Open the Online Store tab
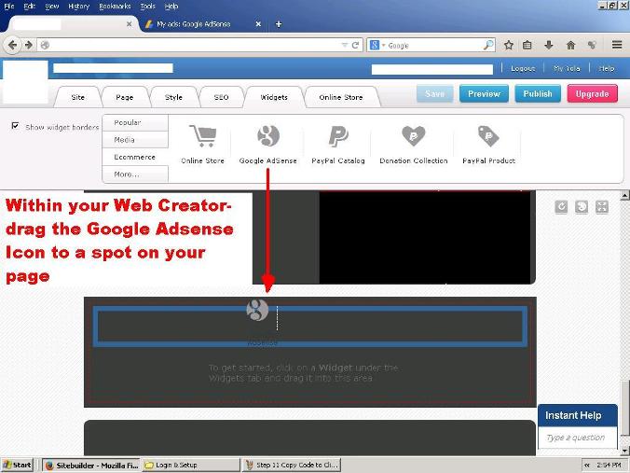The image size is (630, 473). (341, 97)
